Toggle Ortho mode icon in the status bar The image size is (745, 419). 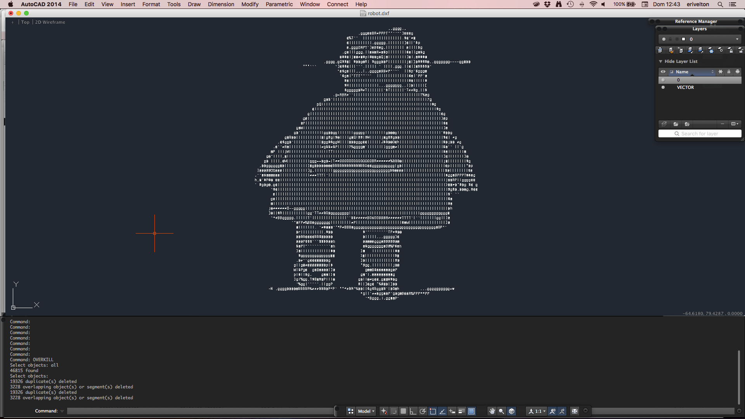pos(412,412)
